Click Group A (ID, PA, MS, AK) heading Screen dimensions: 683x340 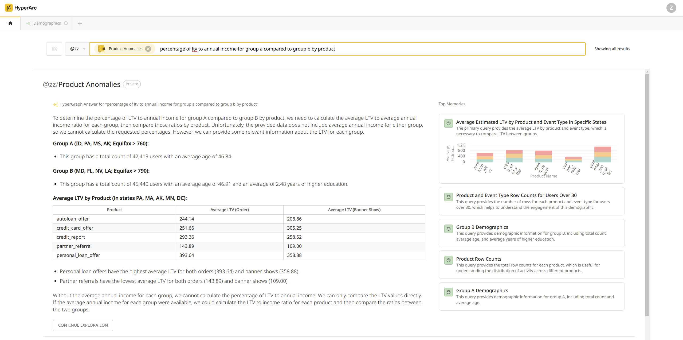click(101, 144)
